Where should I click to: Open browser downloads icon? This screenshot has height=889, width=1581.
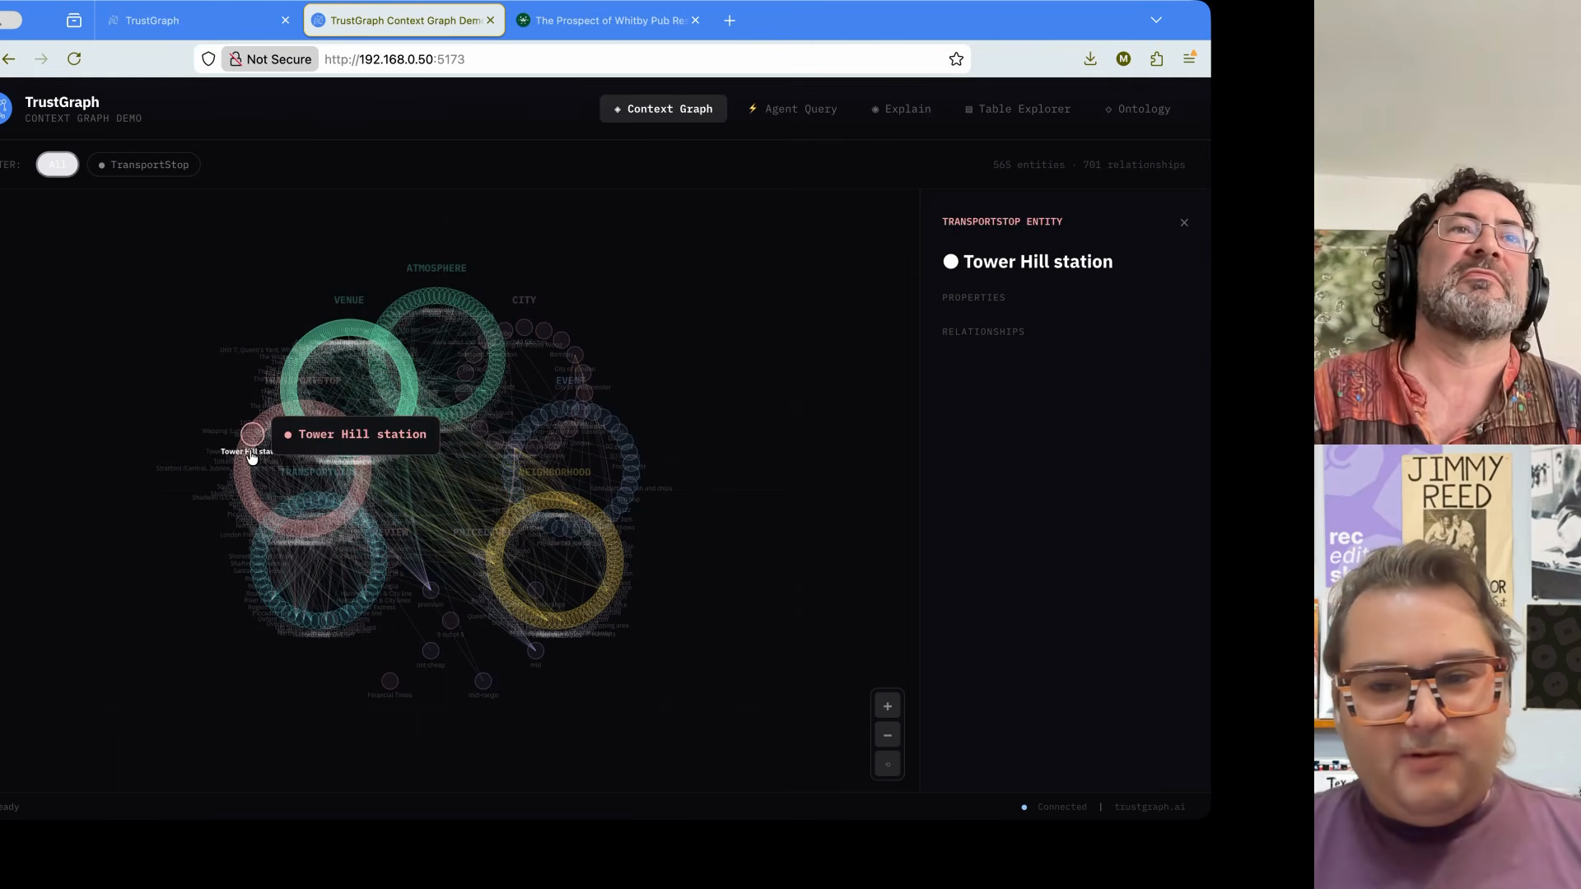(1090, 59)
